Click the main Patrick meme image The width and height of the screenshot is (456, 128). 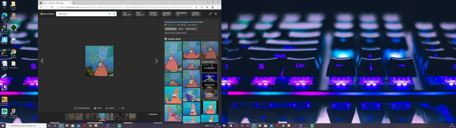(x=99, y=61)
